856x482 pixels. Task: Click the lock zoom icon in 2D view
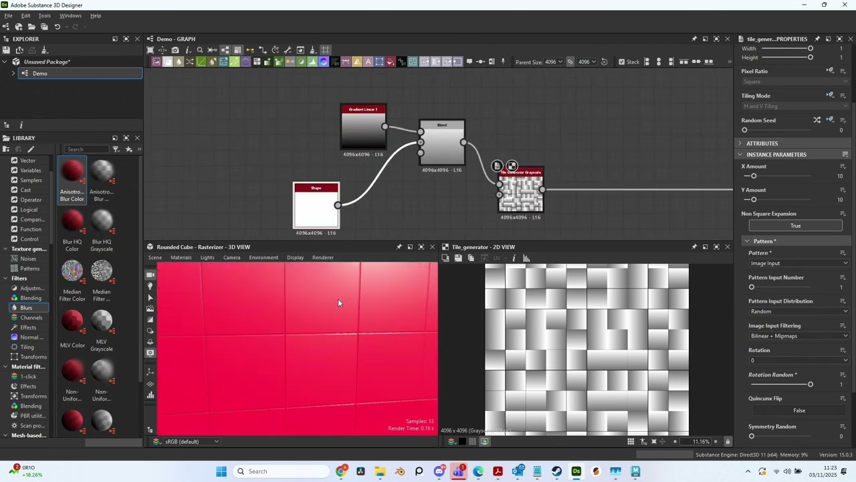(x=728, y=442)
